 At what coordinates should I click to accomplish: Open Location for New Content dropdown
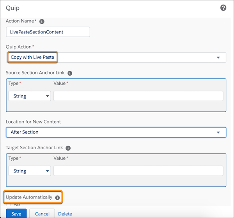116,133
